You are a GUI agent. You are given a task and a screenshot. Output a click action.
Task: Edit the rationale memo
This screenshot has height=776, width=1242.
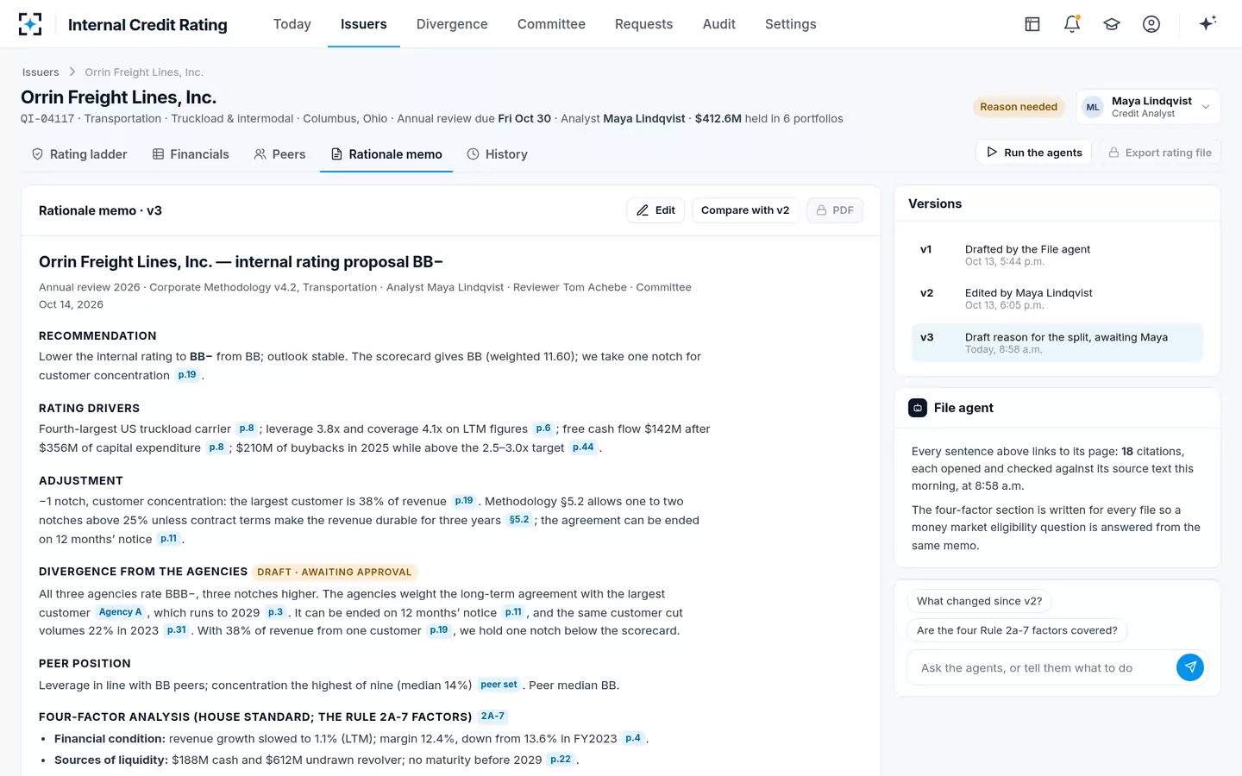[655, 210]
